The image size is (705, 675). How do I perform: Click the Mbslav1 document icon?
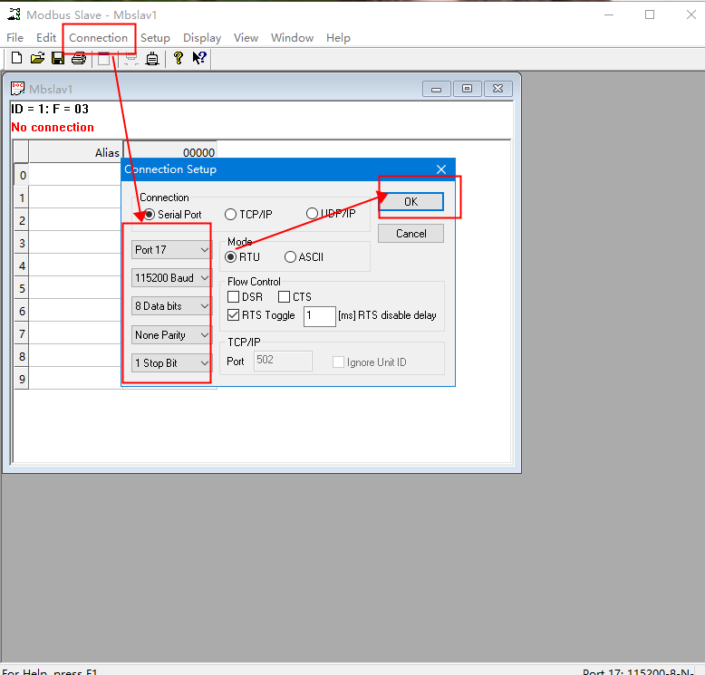click(18, 89)
